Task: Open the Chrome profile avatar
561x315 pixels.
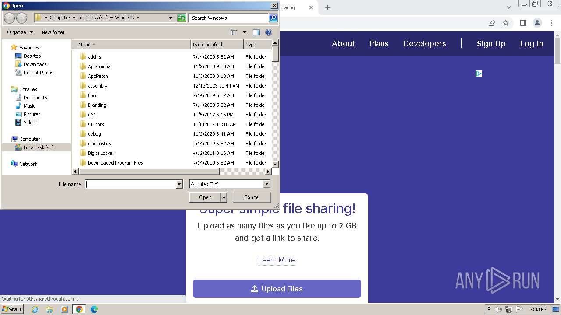Action: click(537, 23)
